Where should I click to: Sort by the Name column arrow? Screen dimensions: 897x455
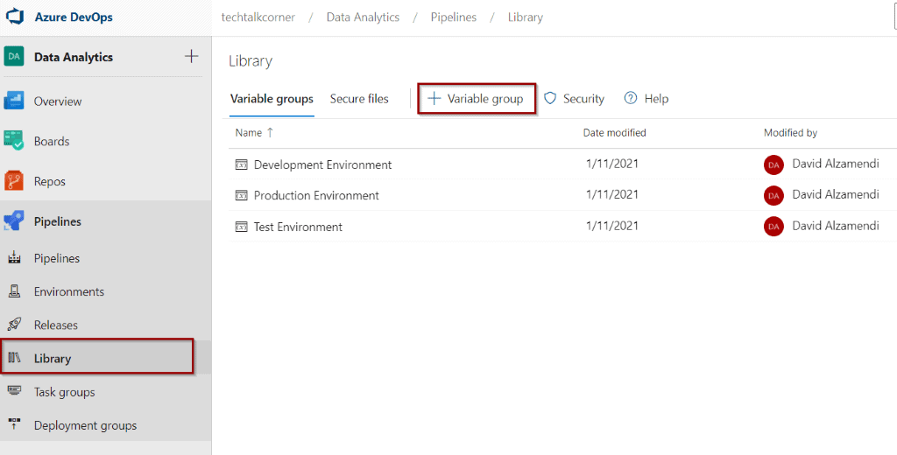coord(270,133)
